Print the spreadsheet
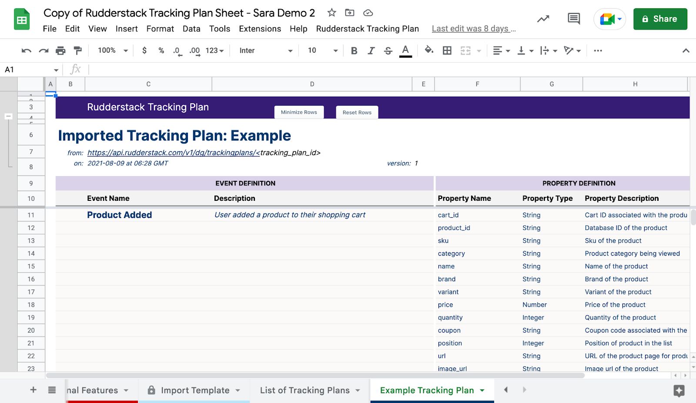The height and width of the screenshot is (403, 696). tap(60, 50)
